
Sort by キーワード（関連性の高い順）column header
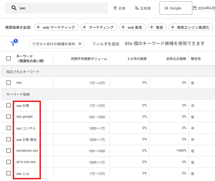(x=30, y=58)
